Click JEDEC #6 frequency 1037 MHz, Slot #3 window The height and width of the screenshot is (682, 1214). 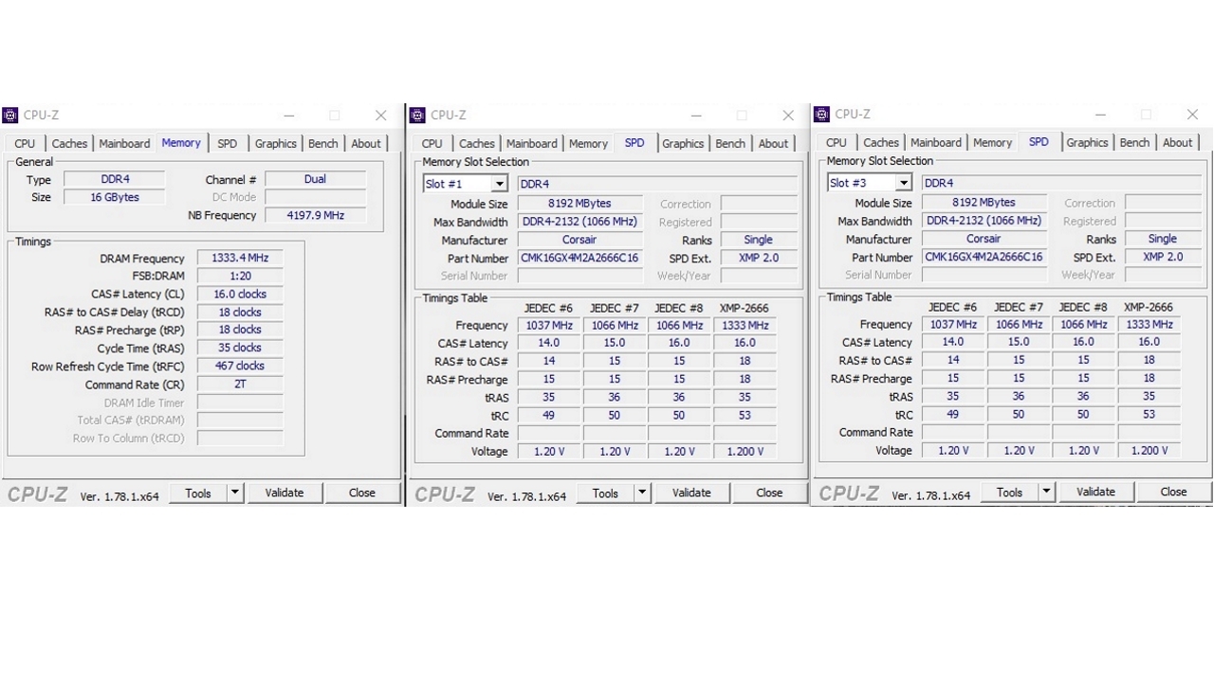[953, 324]
